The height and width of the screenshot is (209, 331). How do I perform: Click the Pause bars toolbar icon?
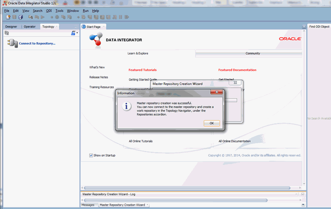(x=120, y=17)
